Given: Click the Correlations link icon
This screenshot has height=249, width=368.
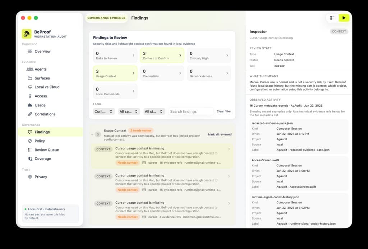Looking at the screenshot, I should (x=30, y=114).
